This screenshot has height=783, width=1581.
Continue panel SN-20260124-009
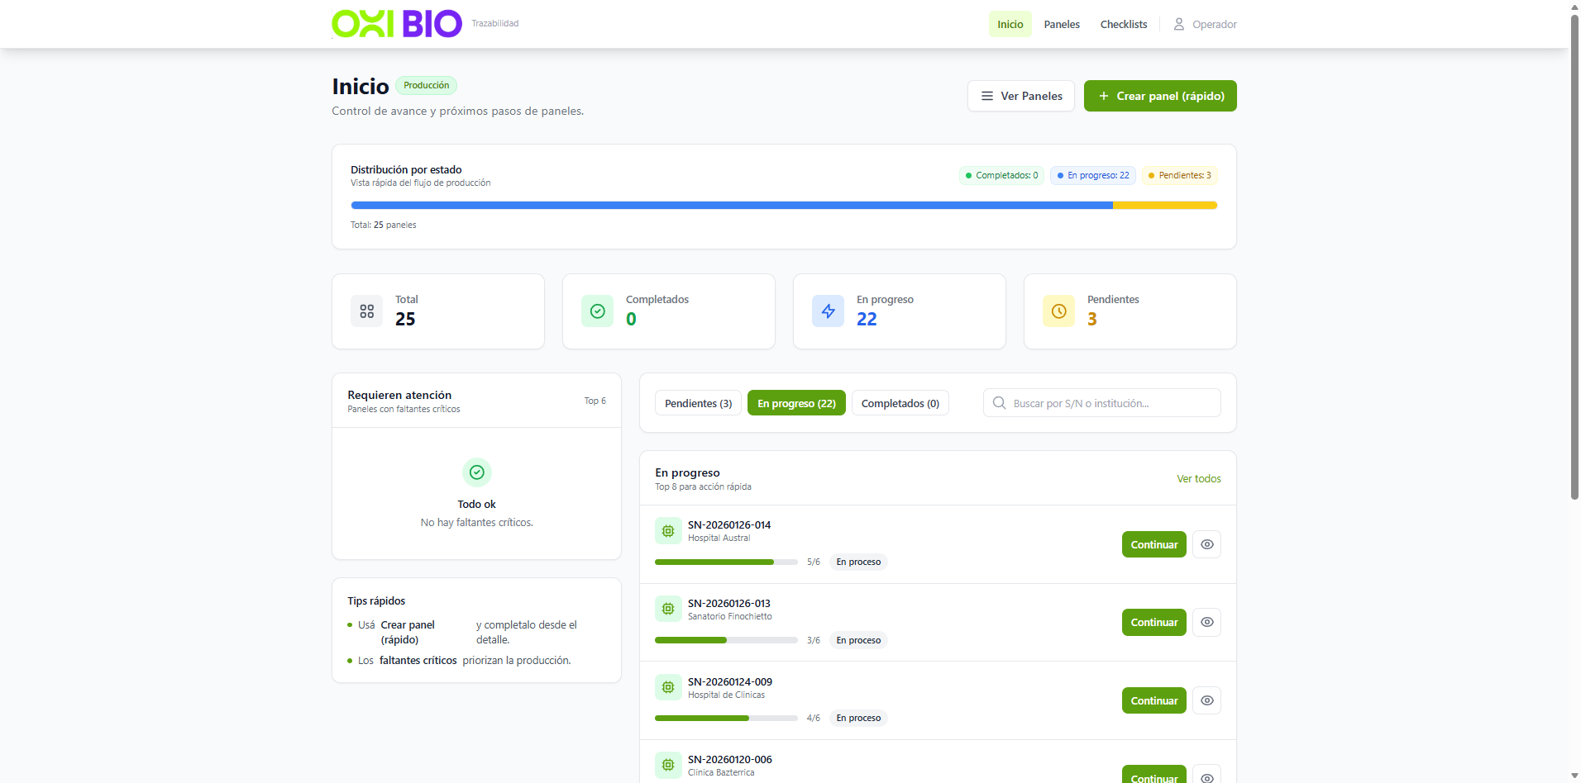pyautogui.click(x=1154, y=700)
